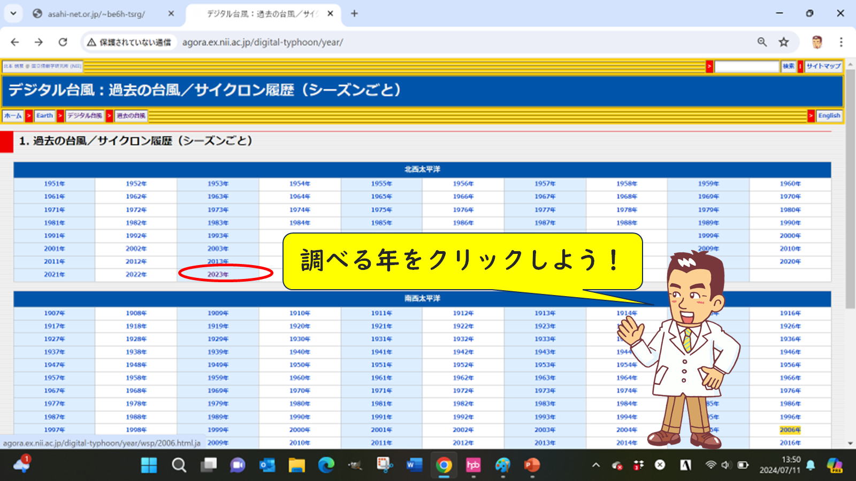Viewport: 856px width, 481px height.
Task: Click the scrollbar down arrow
Action: click(x=850, y=444)
